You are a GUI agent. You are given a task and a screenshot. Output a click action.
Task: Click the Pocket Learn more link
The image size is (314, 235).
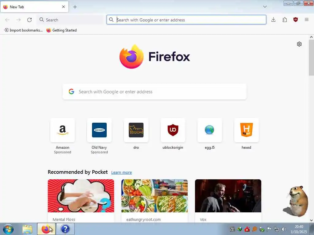121,173
